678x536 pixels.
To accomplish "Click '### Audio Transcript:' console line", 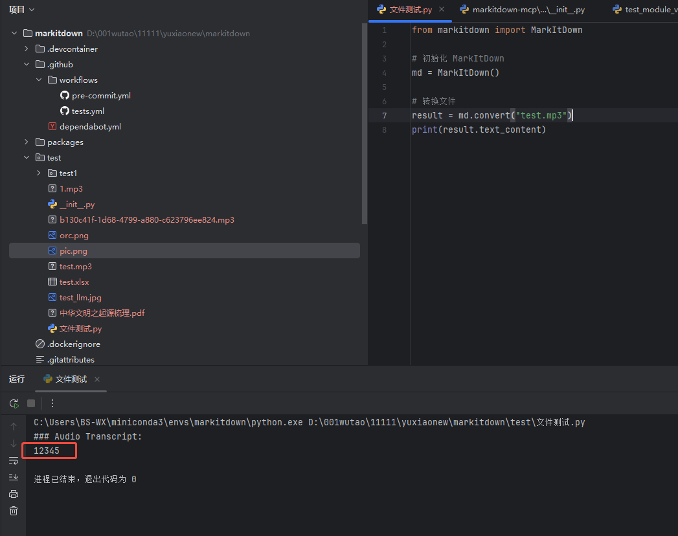I will [88, 436].
